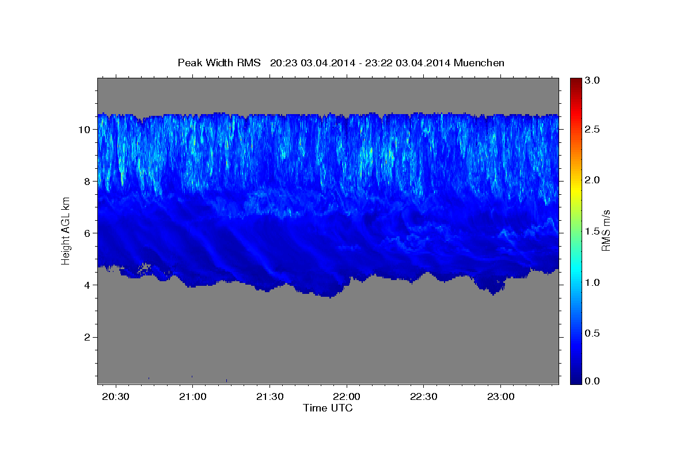
Task: Click the colorbar value 0.0
Action: coord(592,381)
